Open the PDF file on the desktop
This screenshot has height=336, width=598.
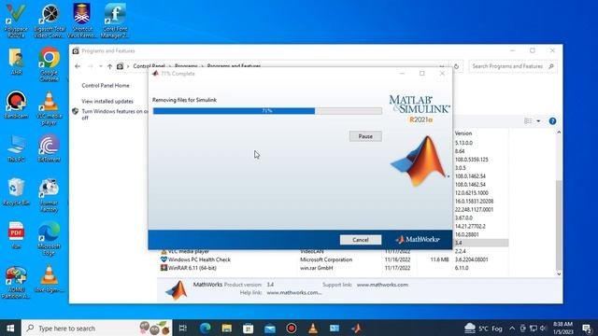(x=16, y=235)
